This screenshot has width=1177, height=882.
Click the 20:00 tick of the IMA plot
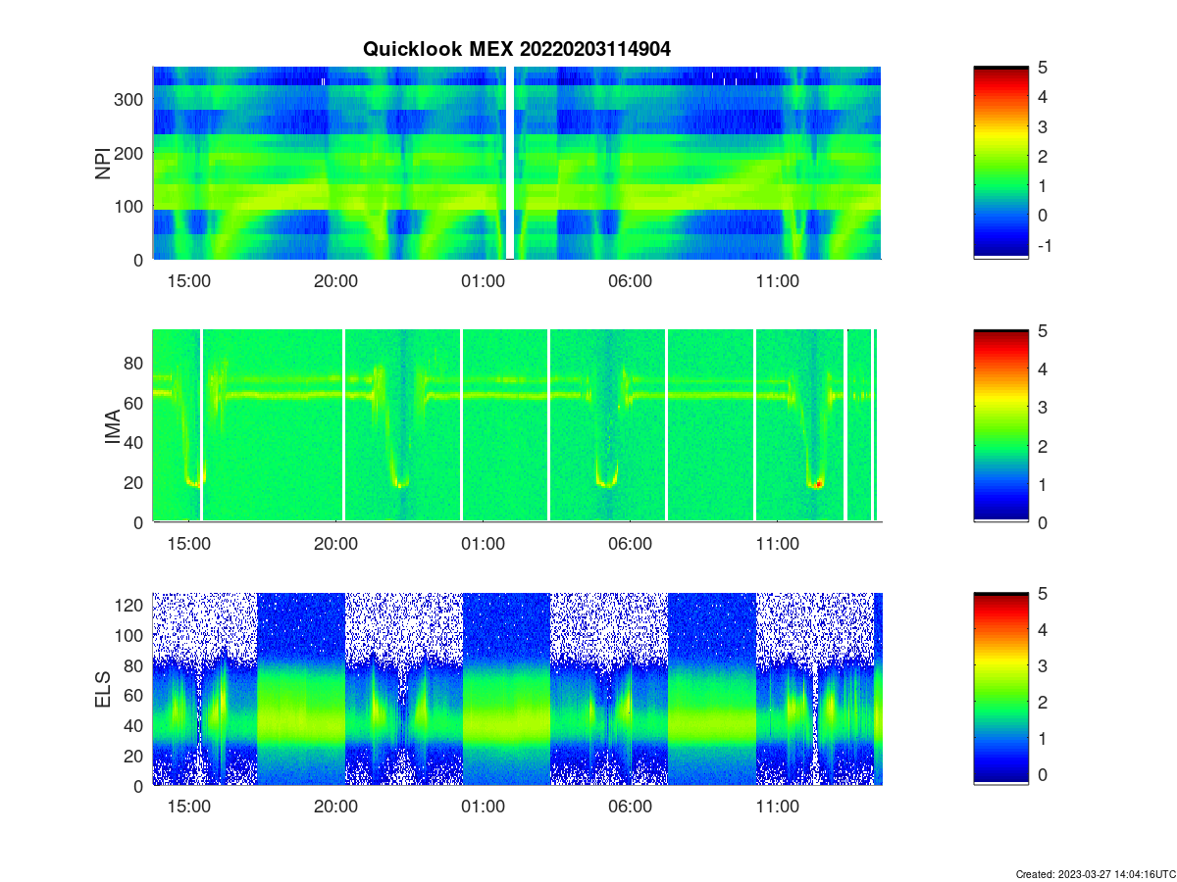tap(335, 543)
